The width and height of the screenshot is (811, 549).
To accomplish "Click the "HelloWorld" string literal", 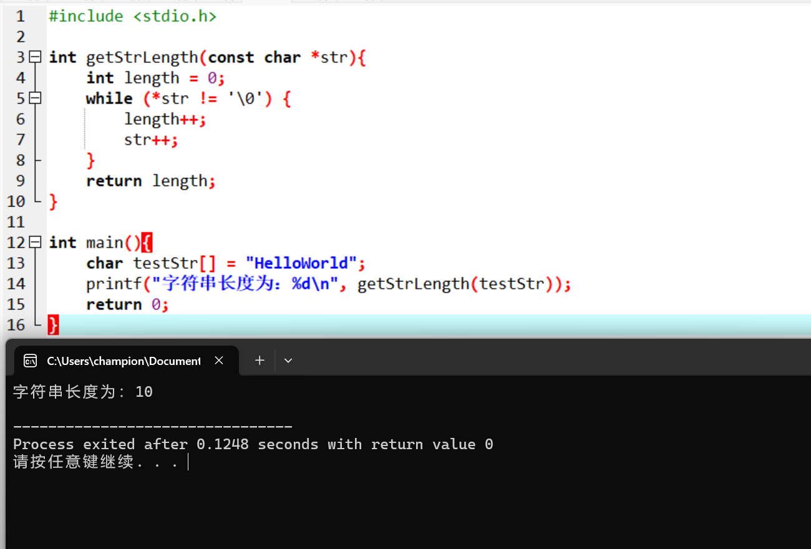I will (301, 263).
